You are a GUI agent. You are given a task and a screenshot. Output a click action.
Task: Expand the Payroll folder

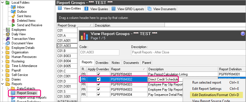(2, 70)
